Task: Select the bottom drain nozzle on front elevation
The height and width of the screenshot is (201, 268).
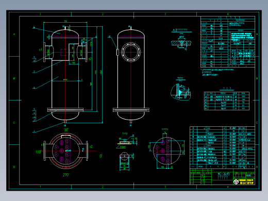Action: (x=65, y=122)
